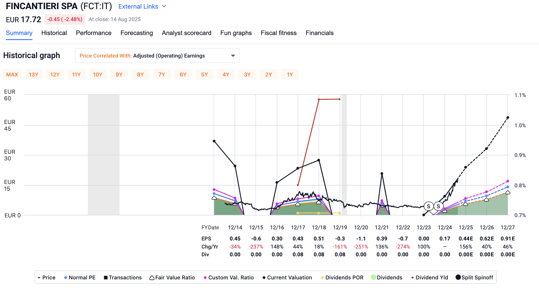This screenshot has width=539, height=293.
Task: Click the 12/27 current valuation data point
Action: [x=508, y=118]
